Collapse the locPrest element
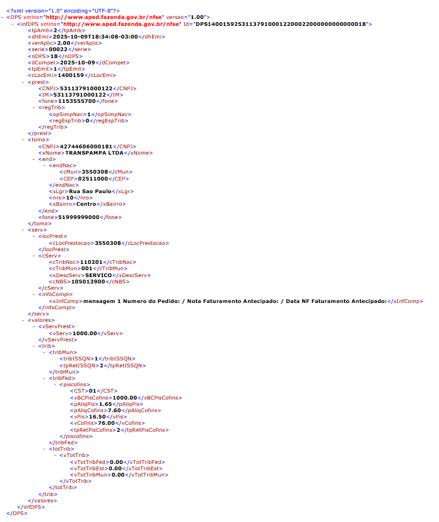Image resolution: width=439 pixels, height=522 pixels. tap(34, 236)
